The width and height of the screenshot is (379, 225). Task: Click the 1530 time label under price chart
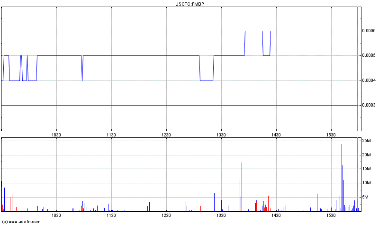pos(331,135)
